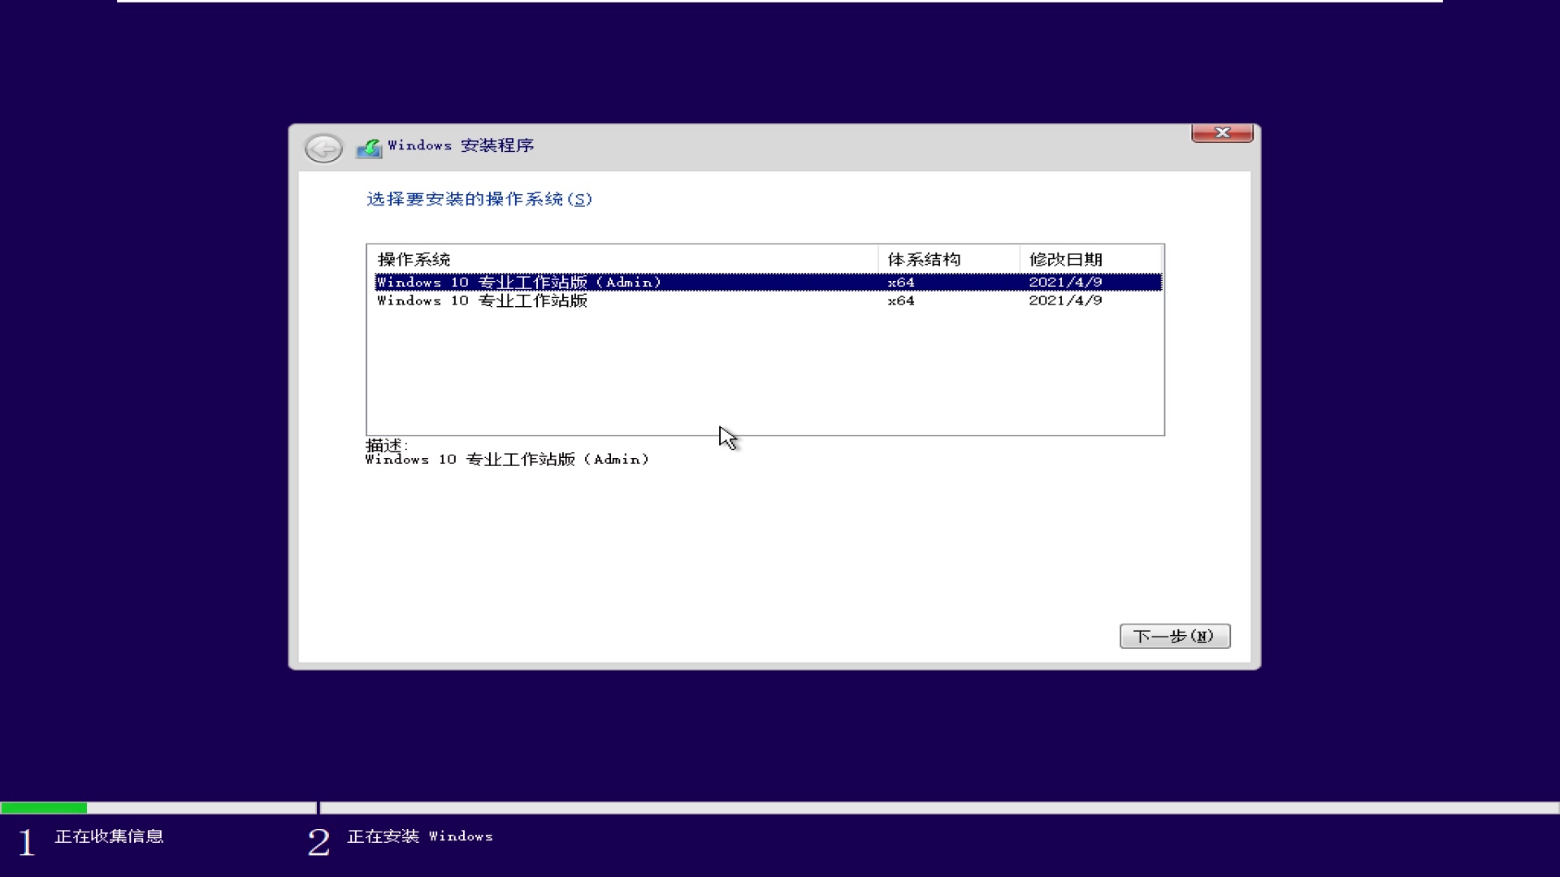Click the 操作系统 column header

[x=413, y=259]
